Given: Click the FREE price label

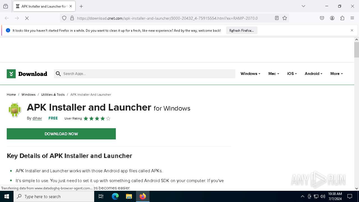Looking at the screenshot, I should point(53,118).
